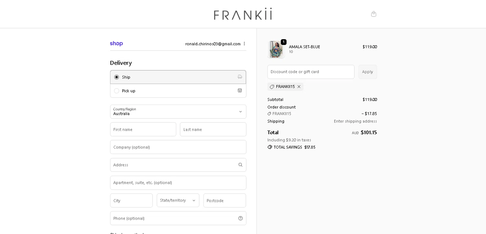The width and height of the screenshot is (486, 234).
Task: Click the total amount $101.15
Action: (x=369, y=132)
